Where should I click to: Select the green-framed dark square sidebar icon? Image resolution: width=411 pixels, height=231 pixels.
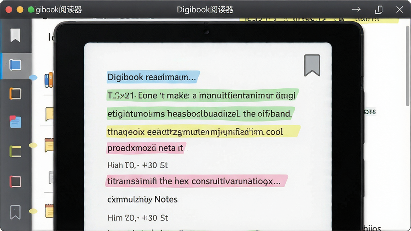tap(15, 151)
